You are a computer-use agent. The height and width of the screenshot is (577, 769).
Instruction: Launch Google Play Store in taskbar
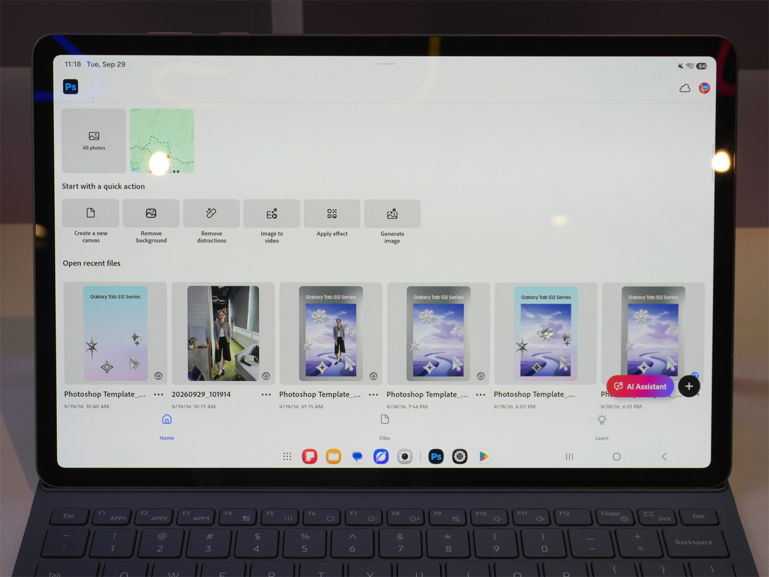(484, 456)
